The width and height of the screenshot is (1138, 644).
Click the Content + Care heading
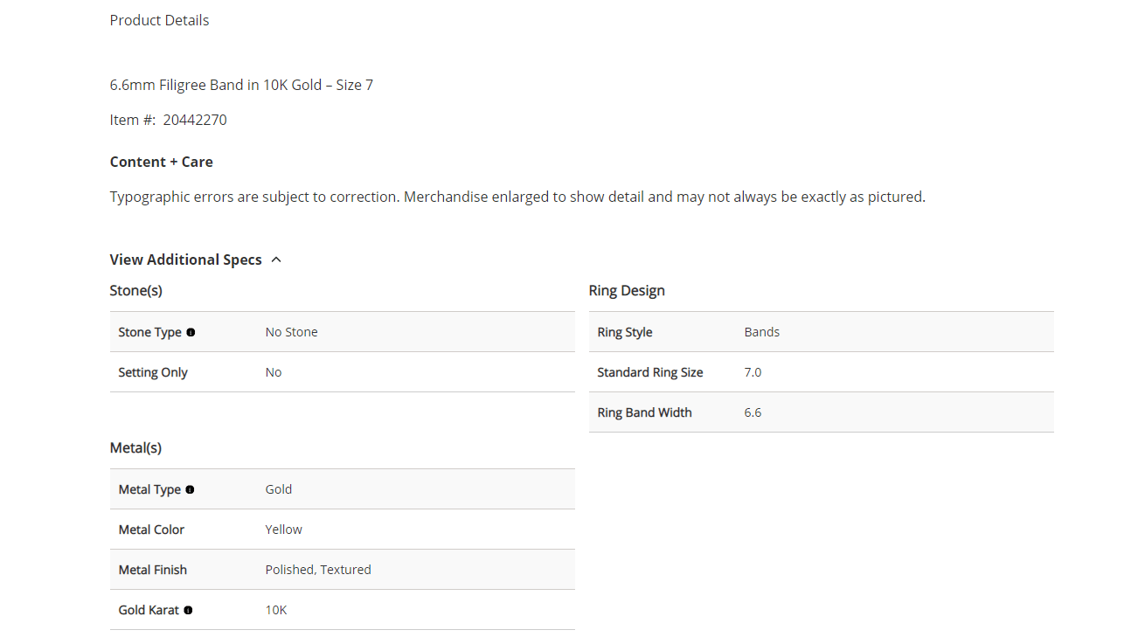[161, 162]
